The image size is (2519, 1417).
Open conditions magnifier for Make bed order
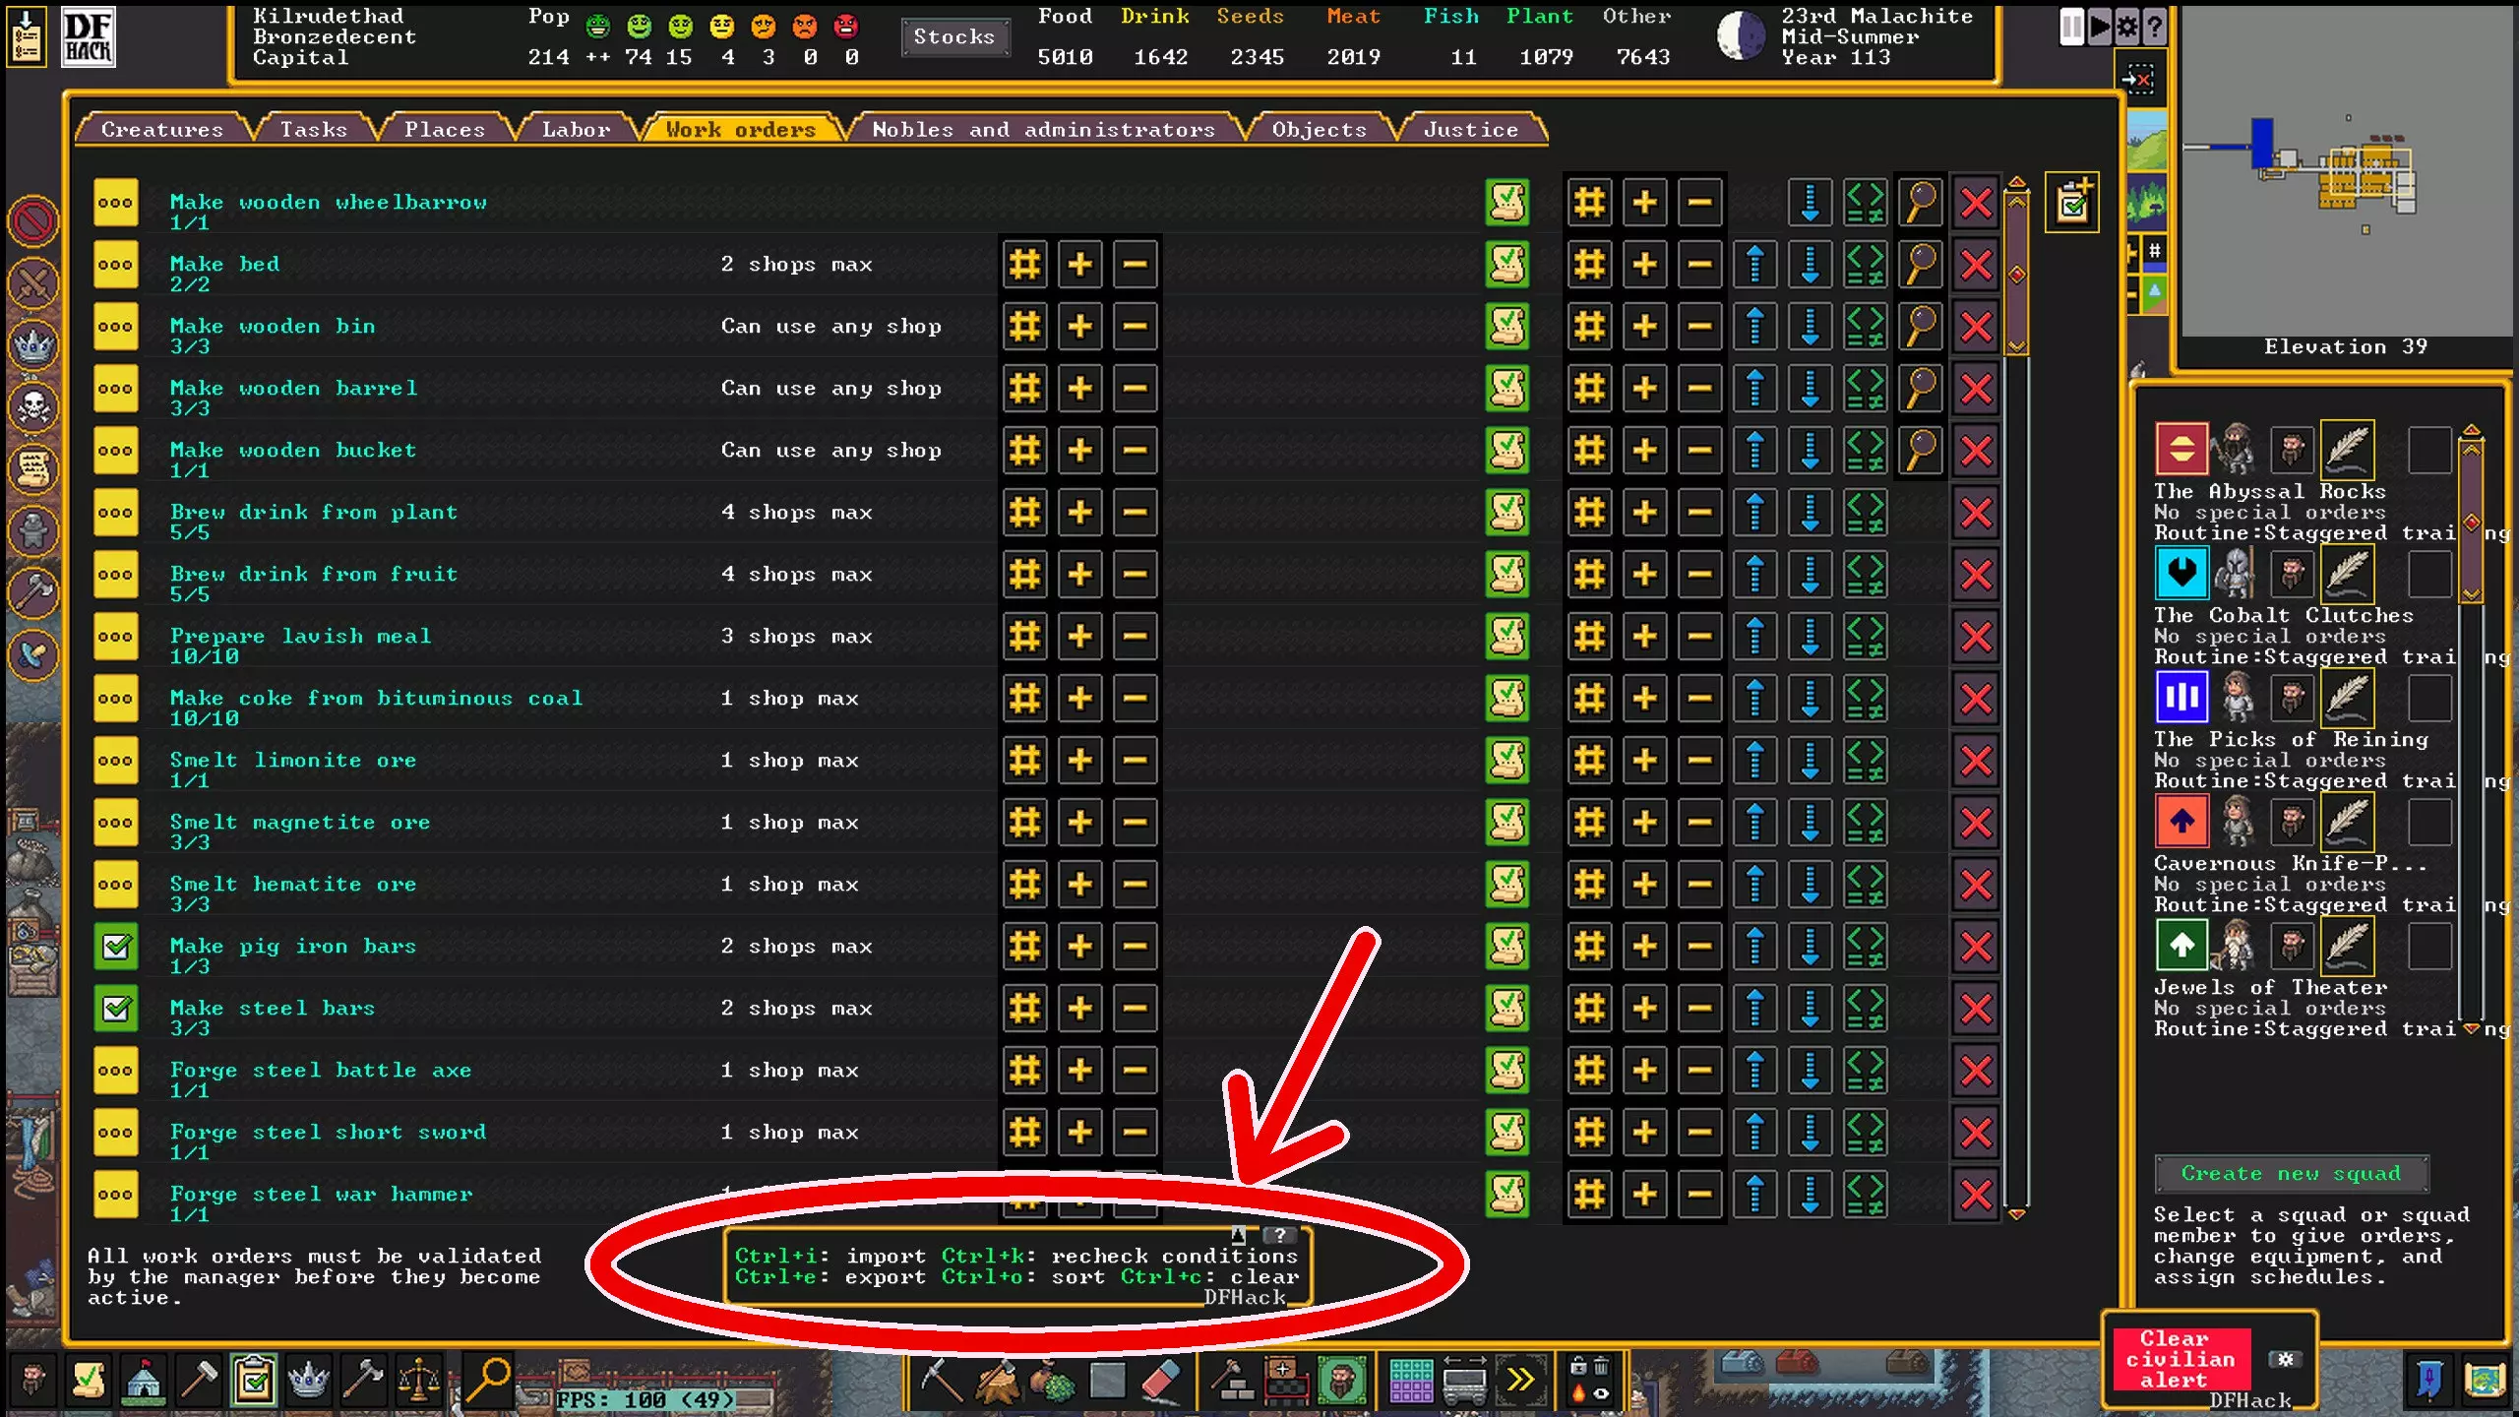1920,264
